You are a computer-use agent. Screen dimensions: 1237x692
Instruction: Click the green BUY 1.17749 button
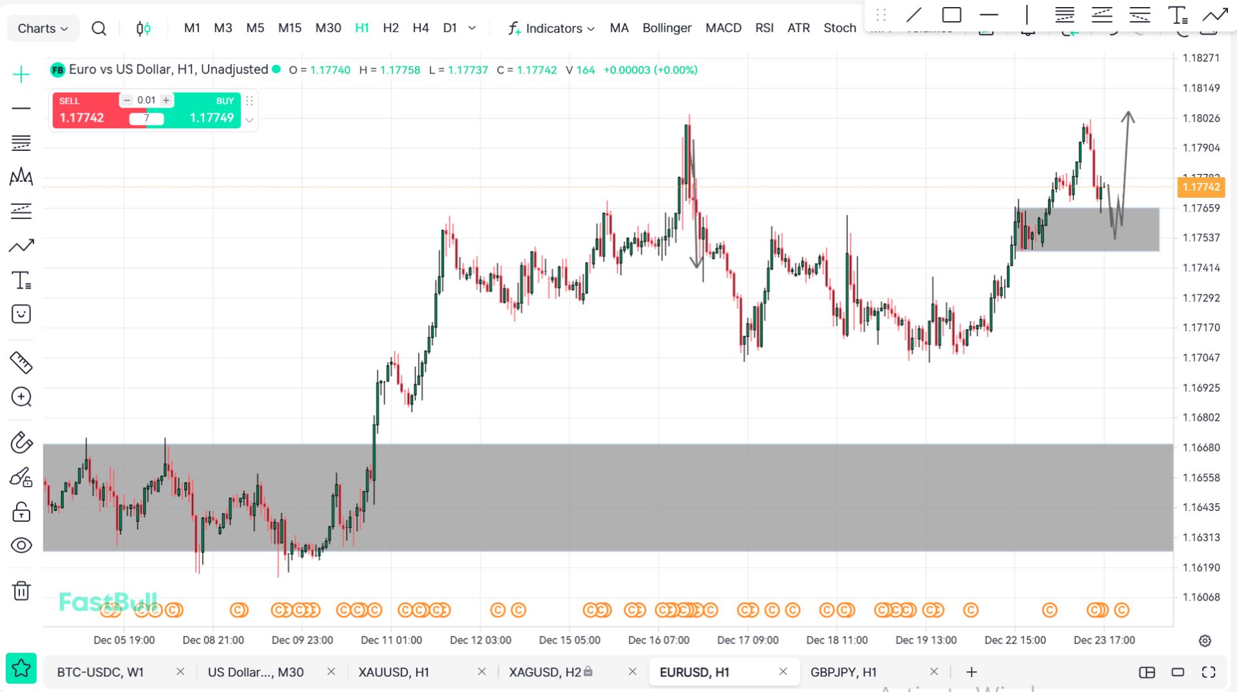(208, 111)
